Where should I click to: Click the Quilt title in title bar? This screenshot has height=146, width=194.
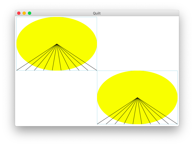[x=97, y=13]
